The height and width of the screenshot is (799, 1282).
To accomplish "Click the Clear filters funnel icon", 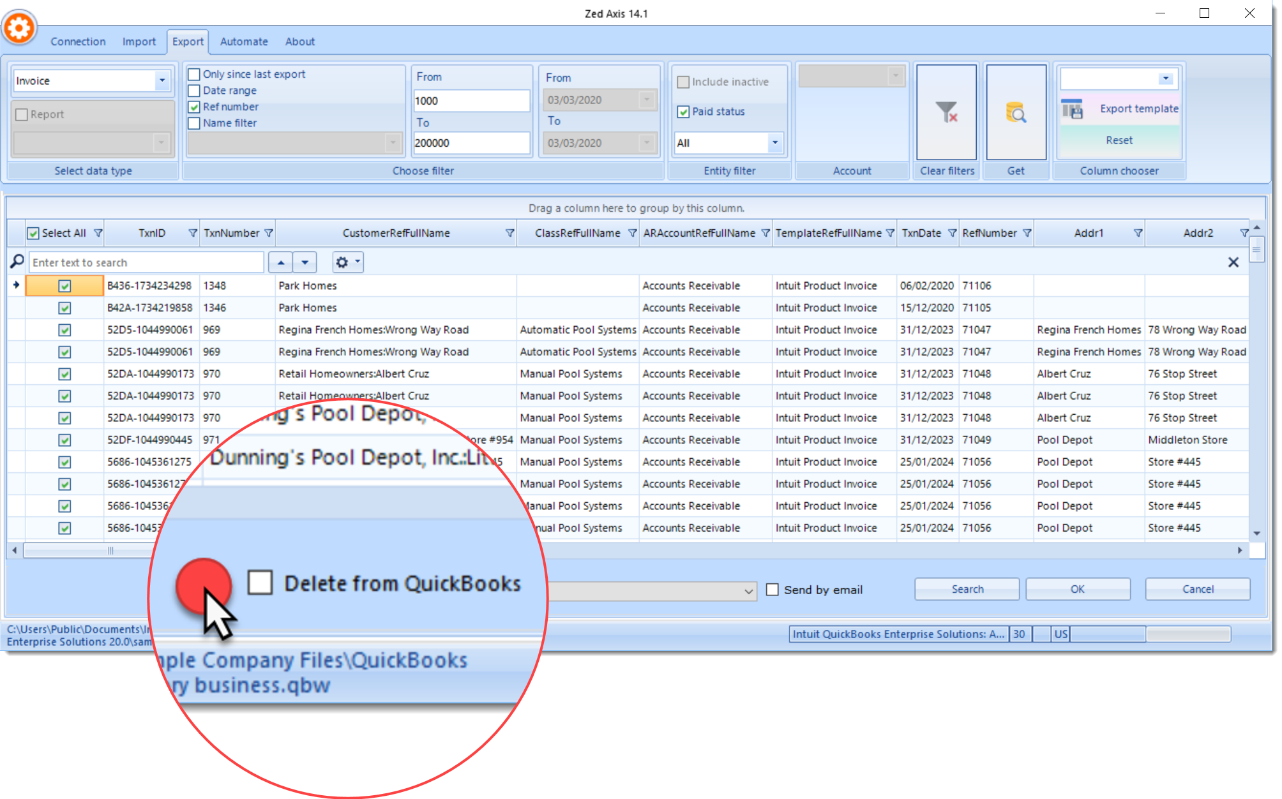I will coord(946,113).
